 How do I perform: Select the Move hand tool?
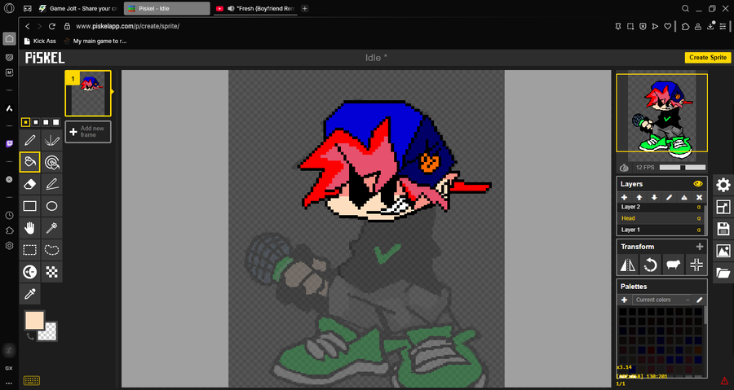30,228
